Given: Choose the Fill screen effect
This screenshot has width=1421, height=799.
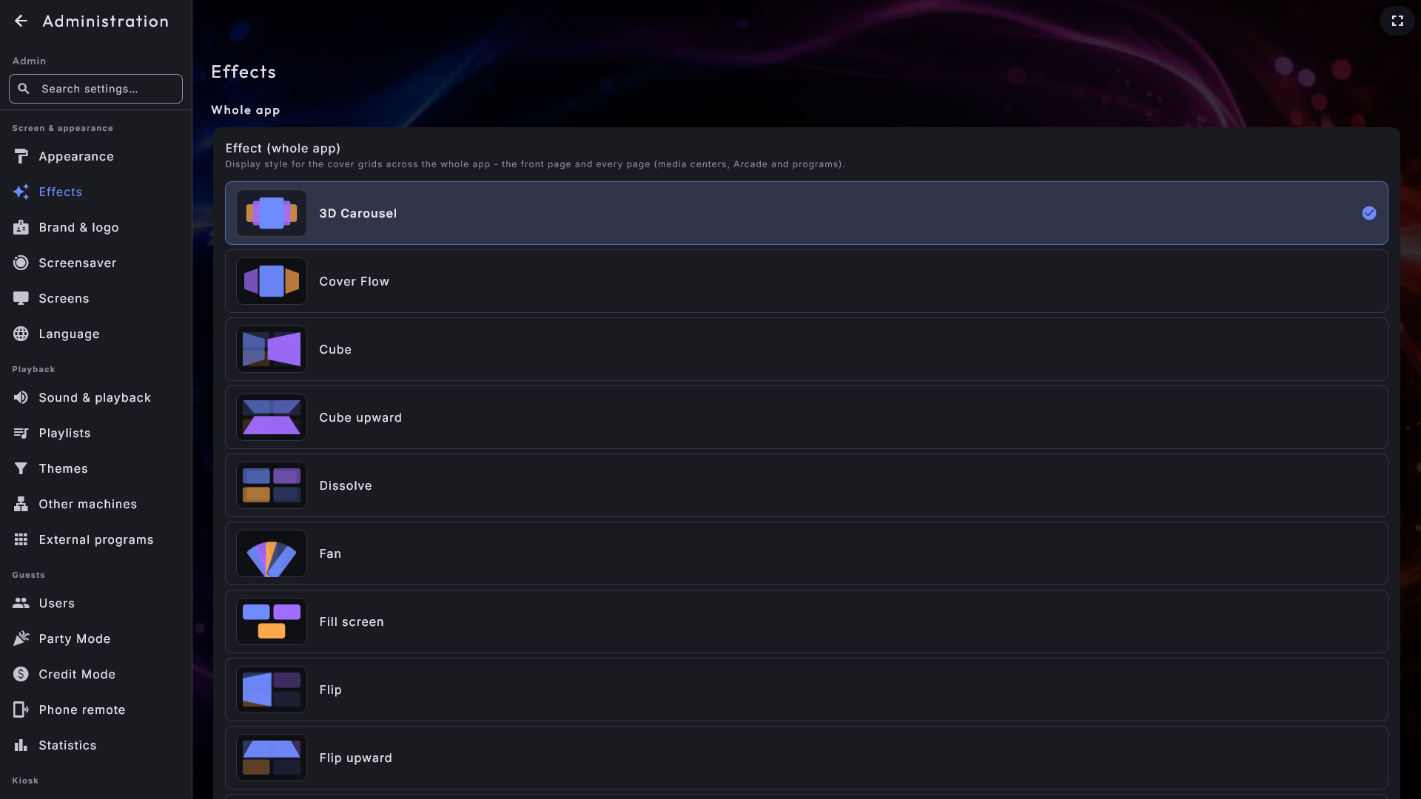Looking at the screenshot, I should point(806,621).
